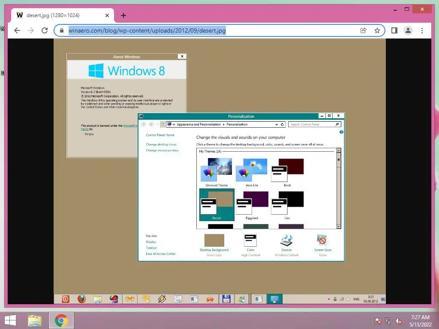Select the Unsaved Theme thumbnail
The image size is (439, 329).
click(216, 173)
